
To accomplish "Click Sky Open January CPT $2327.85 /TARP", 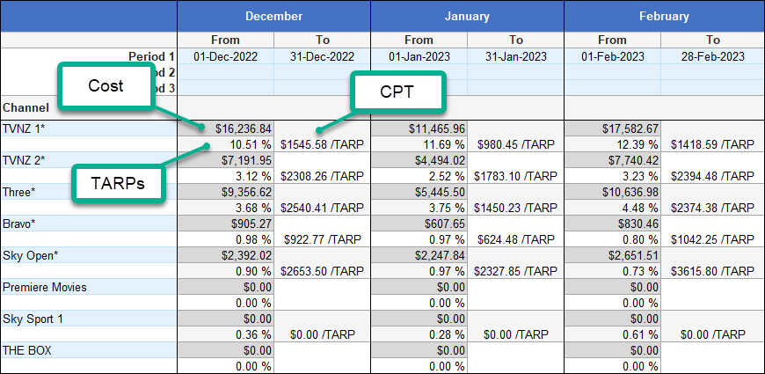I will click(x=515, y=270).
